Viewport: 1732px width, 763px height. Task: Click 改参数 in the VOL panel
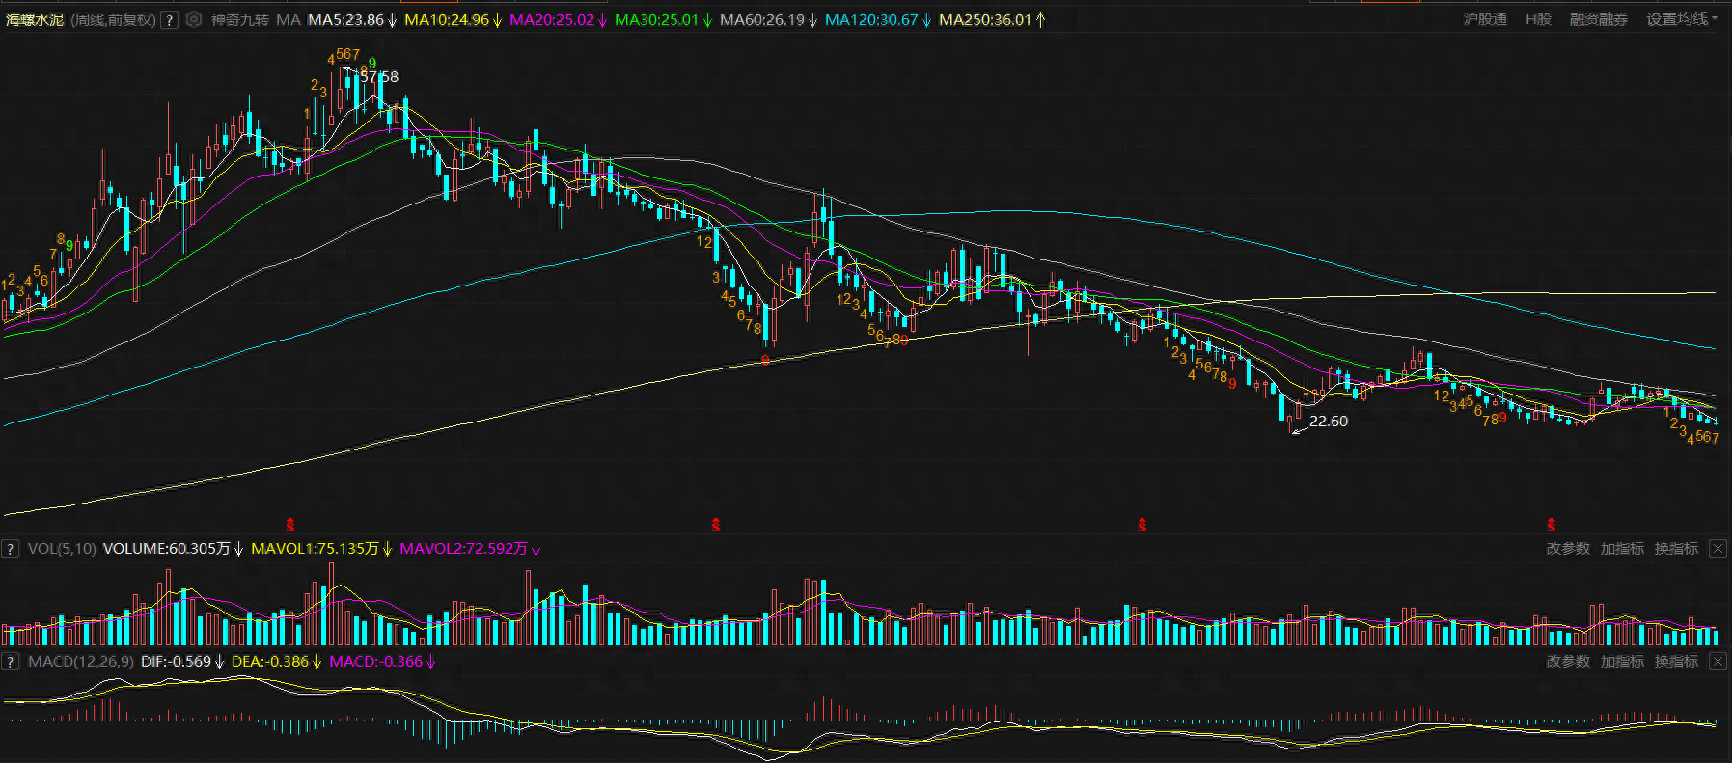1568,549
